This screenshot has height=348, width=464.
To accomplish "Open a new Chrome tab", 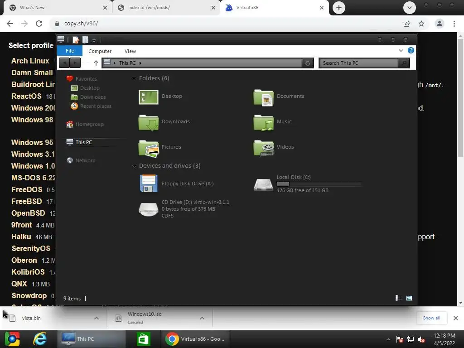I will [x=339, y=8].
